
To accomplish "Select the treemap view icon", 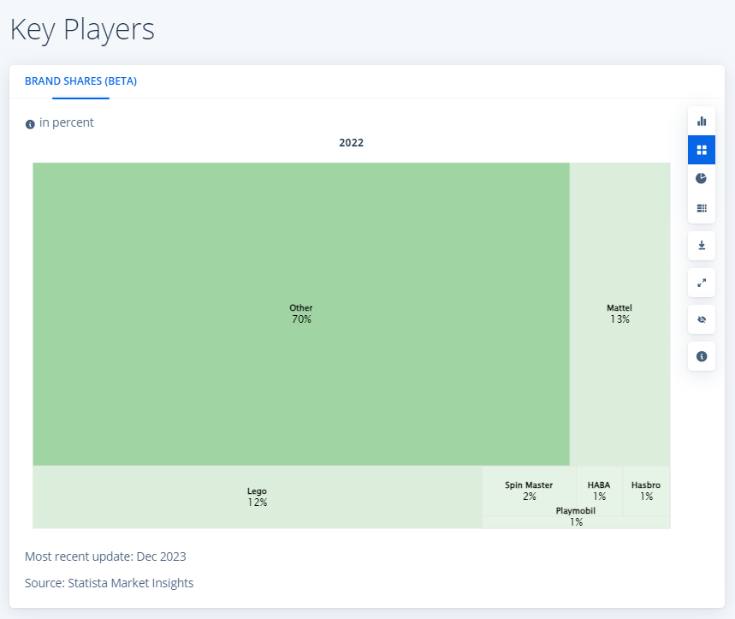I will tap(702, 150).
